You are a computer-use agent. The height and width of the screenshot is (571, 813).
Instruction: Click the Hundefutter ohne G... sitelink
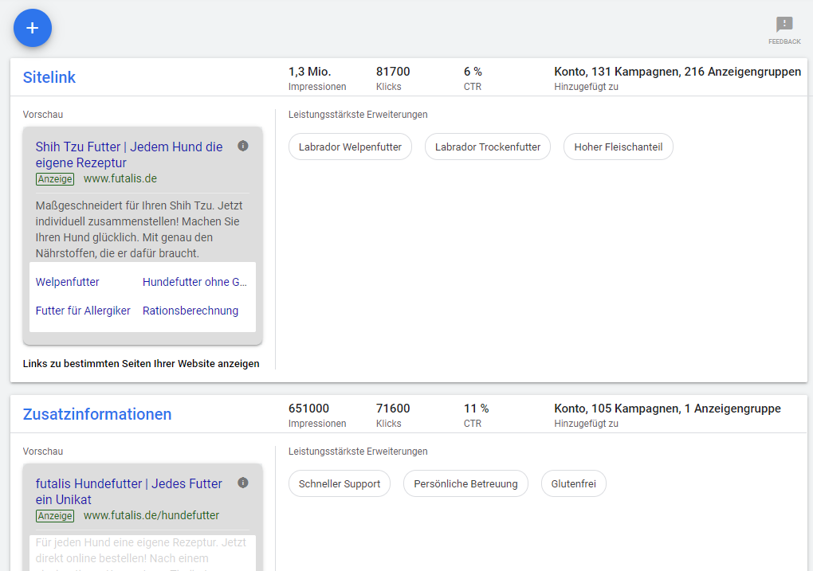194,282
